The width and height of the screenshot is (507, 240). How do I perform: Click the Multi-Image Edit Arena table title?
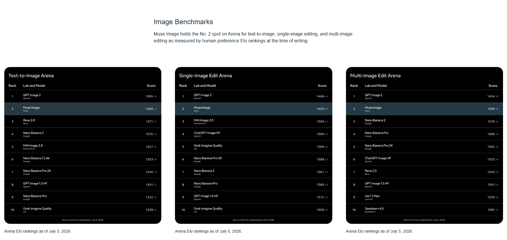375,76
